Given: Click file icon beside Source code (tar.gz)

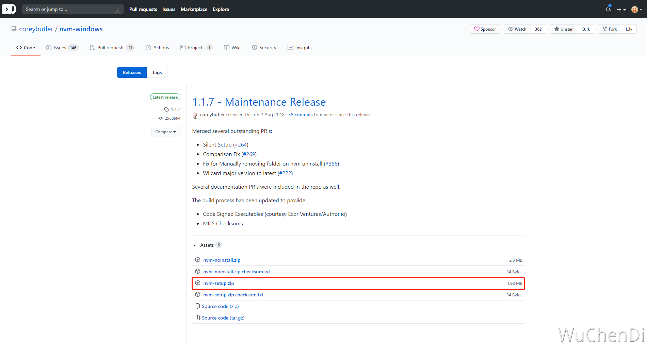Looking at the screenshot, I should [198, 318].
